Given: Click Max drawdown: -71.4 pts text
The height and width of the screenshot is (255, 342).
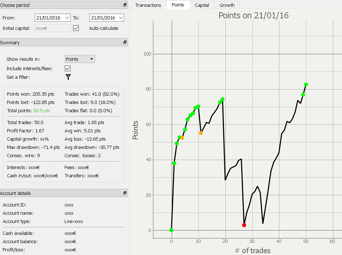Looking at the screenshot, I should coord(33,147).
